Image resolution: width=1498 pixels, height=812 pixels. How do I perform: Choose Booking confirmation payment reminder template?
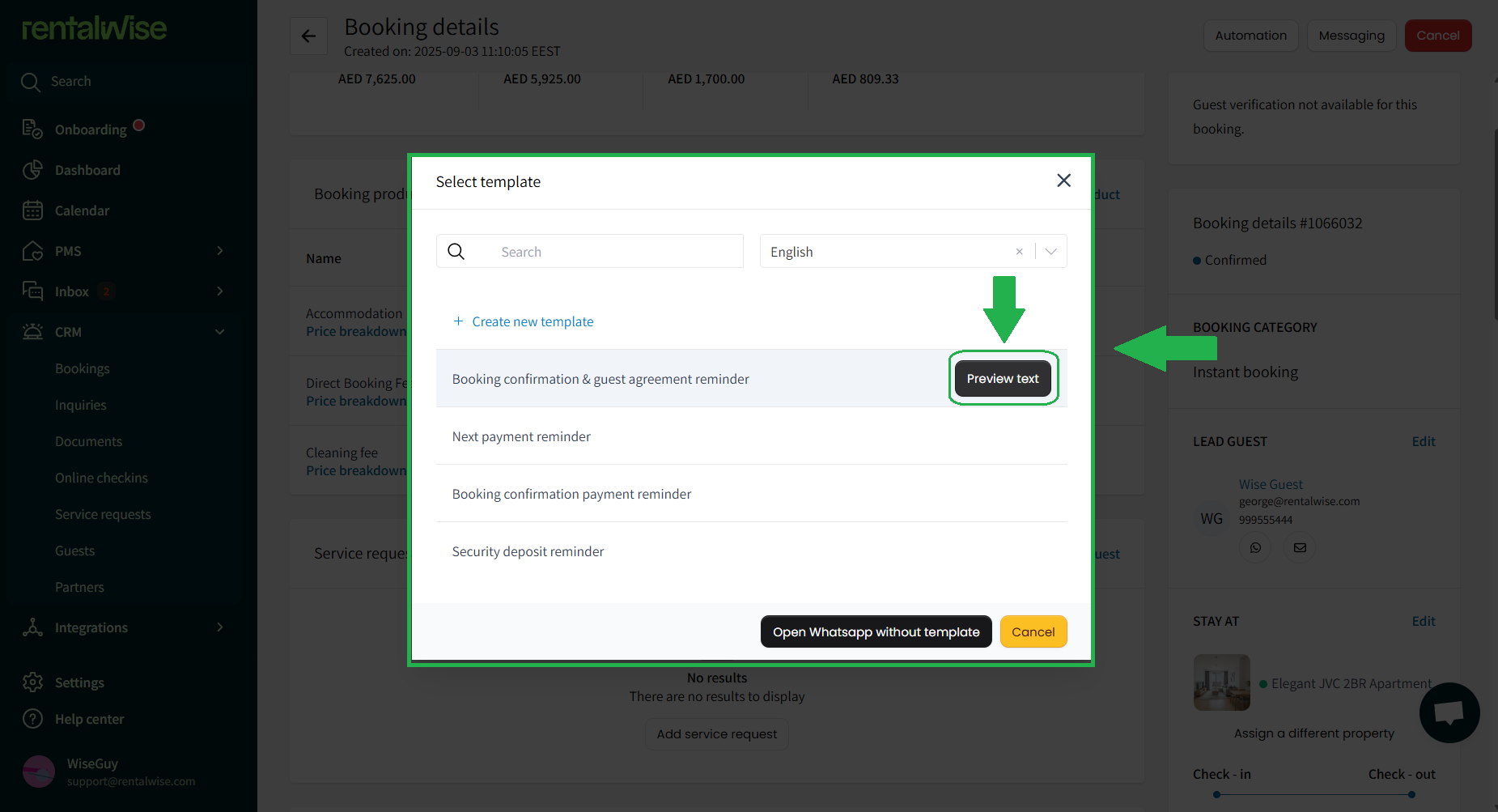click(x=571, y=494)
